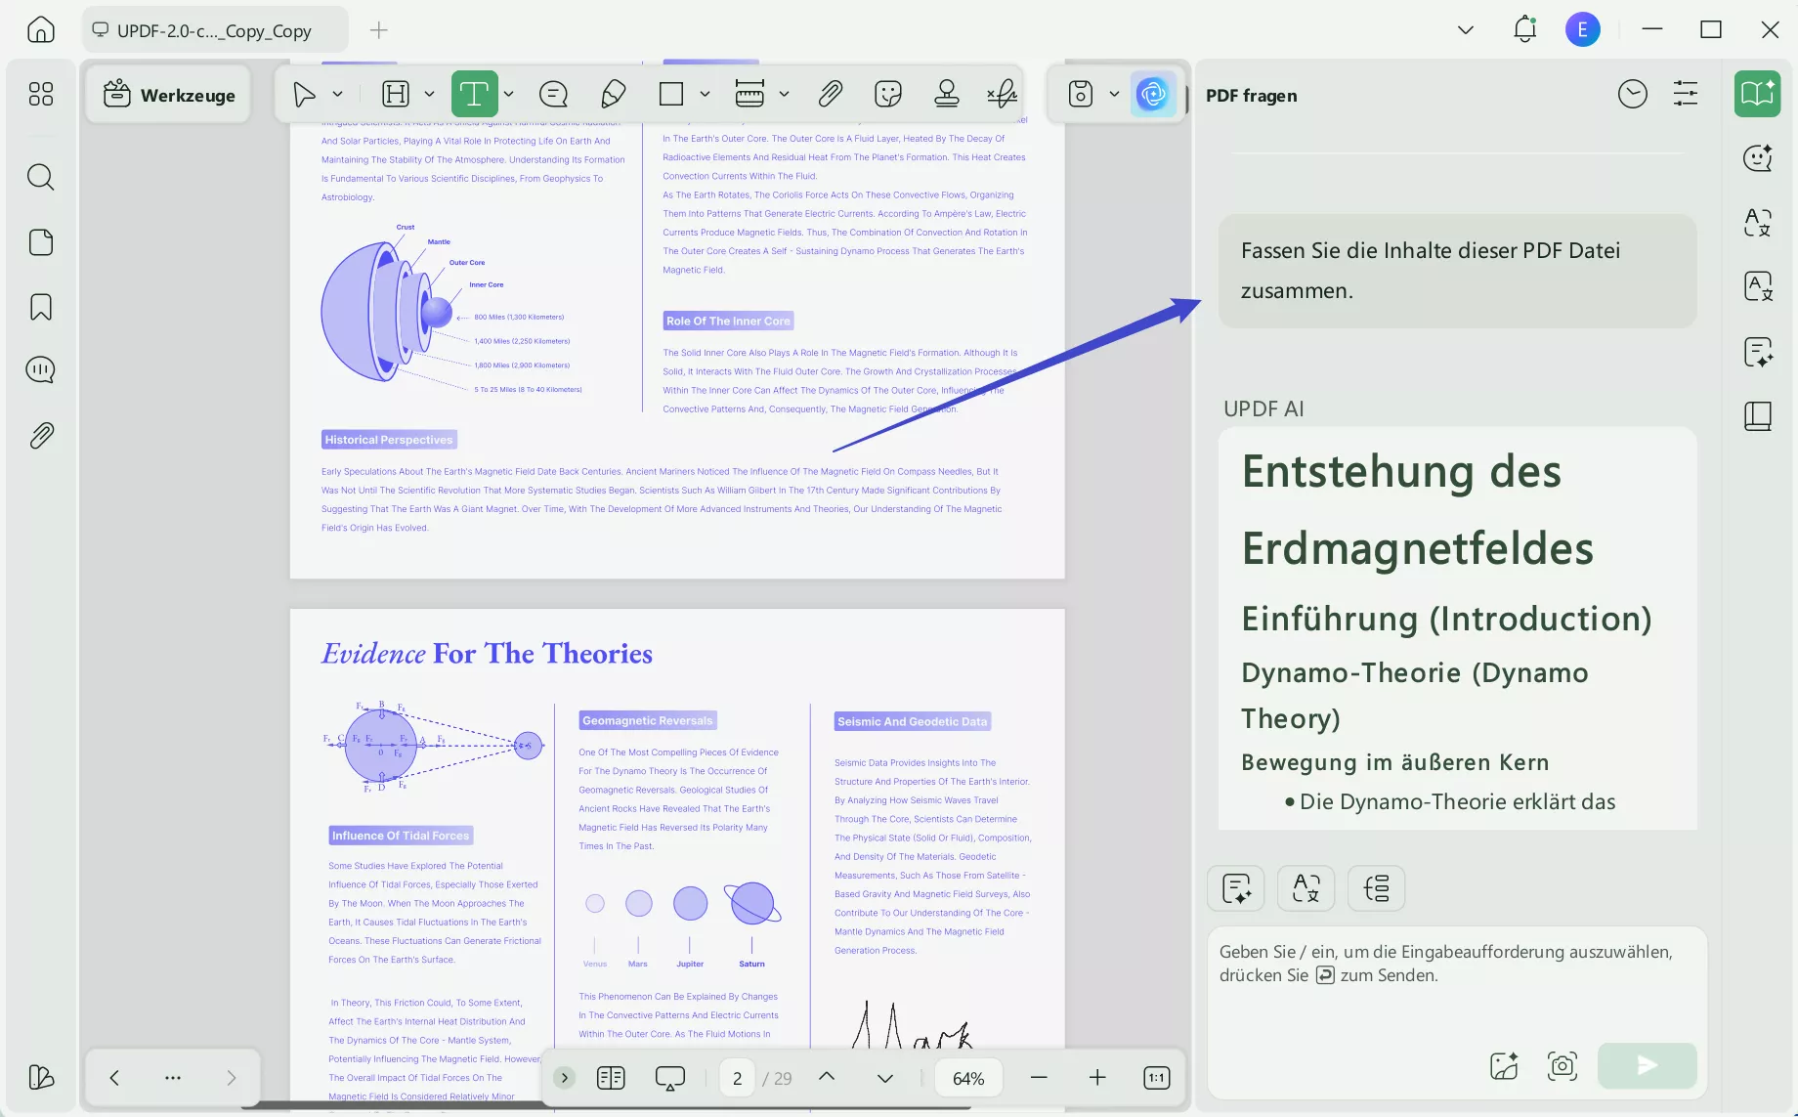Expand the save options dropdown arrow
This screenshot has width=1798, height=1117.
click(1114, 95)
